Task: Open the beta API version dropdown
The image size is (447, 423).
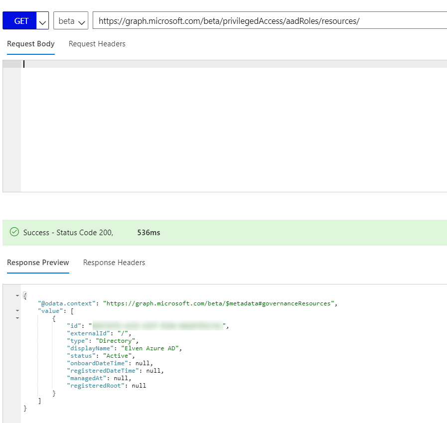Action: (70, 21)
